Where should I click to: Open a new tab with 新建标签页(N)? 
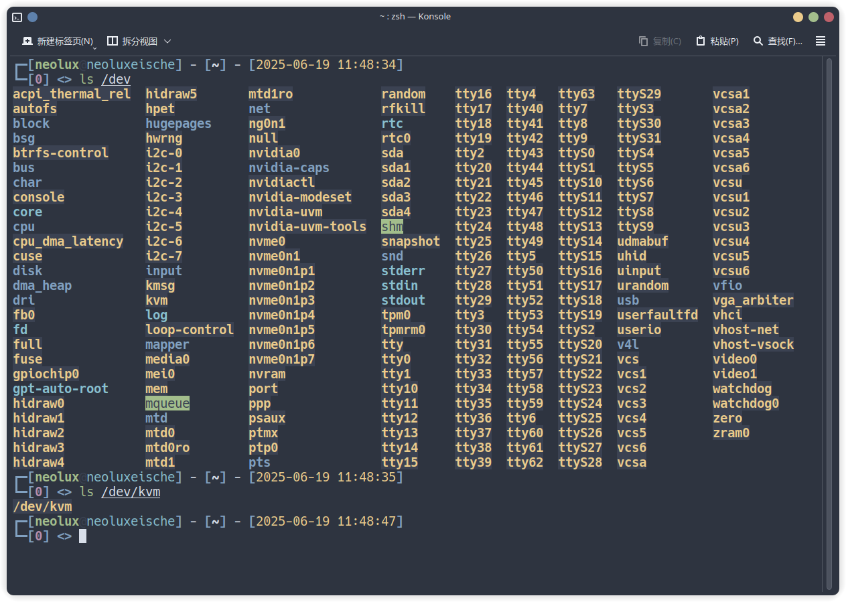point(58,41)
